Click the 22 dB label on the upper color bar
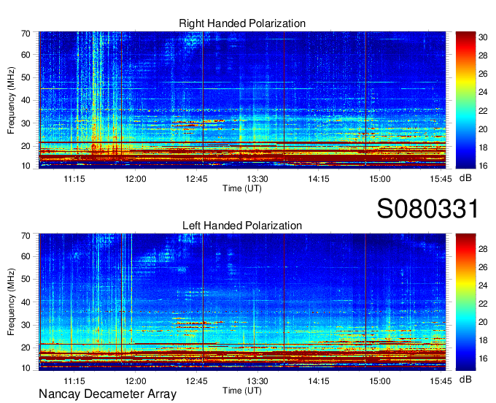Image resolution: width=496 pixels, height=403 pixels. [483, 111]
